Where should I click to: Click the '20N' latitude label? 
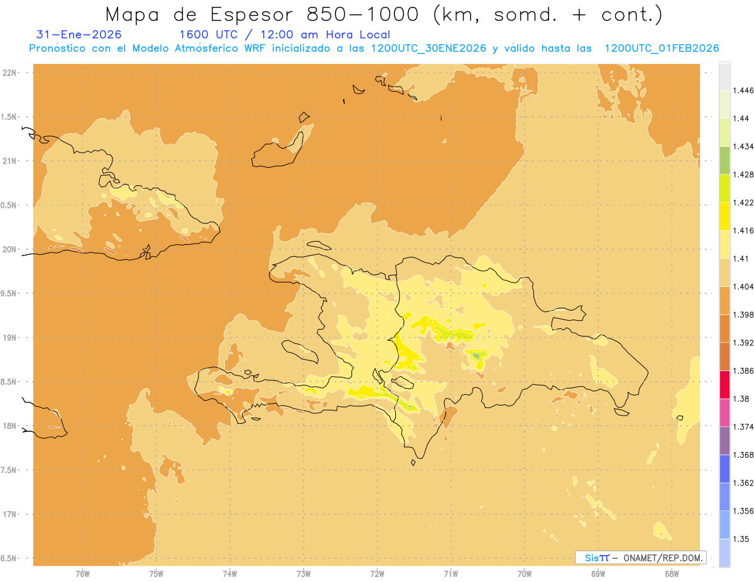coord(9,249)
